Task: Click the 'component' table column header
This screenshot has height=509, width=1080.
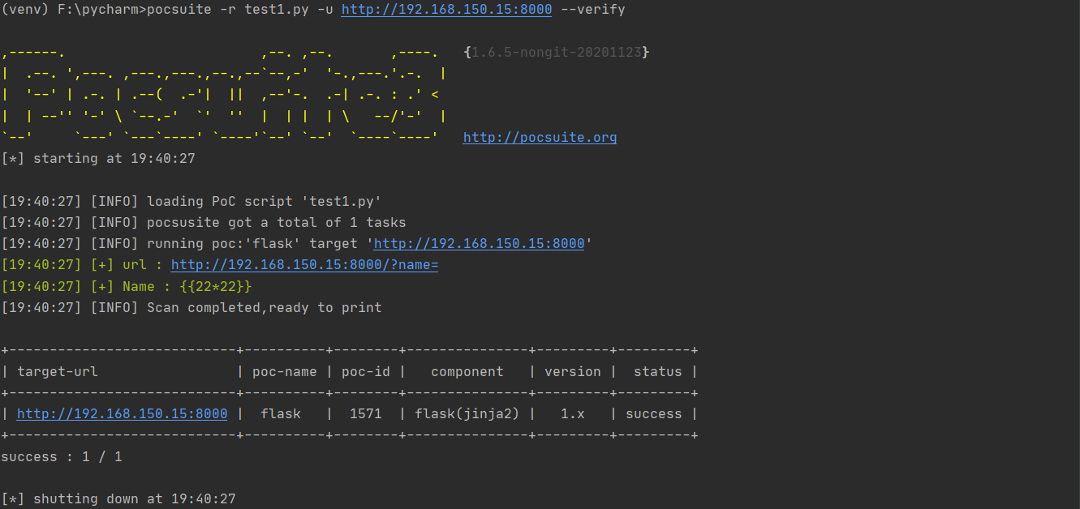Action: (467, 371)
